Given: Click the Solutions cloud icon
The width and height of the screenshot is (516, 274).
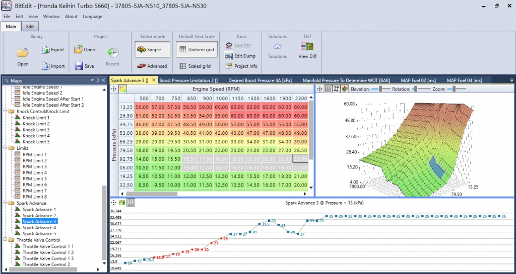Looking at the screenshot, I should point(278,47).
